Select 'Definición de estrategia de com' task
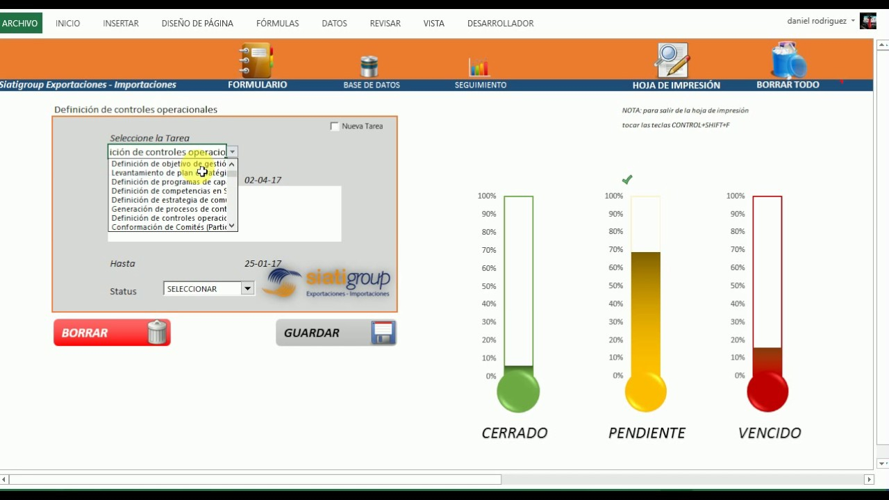The image size is (889, 500). 169,200
